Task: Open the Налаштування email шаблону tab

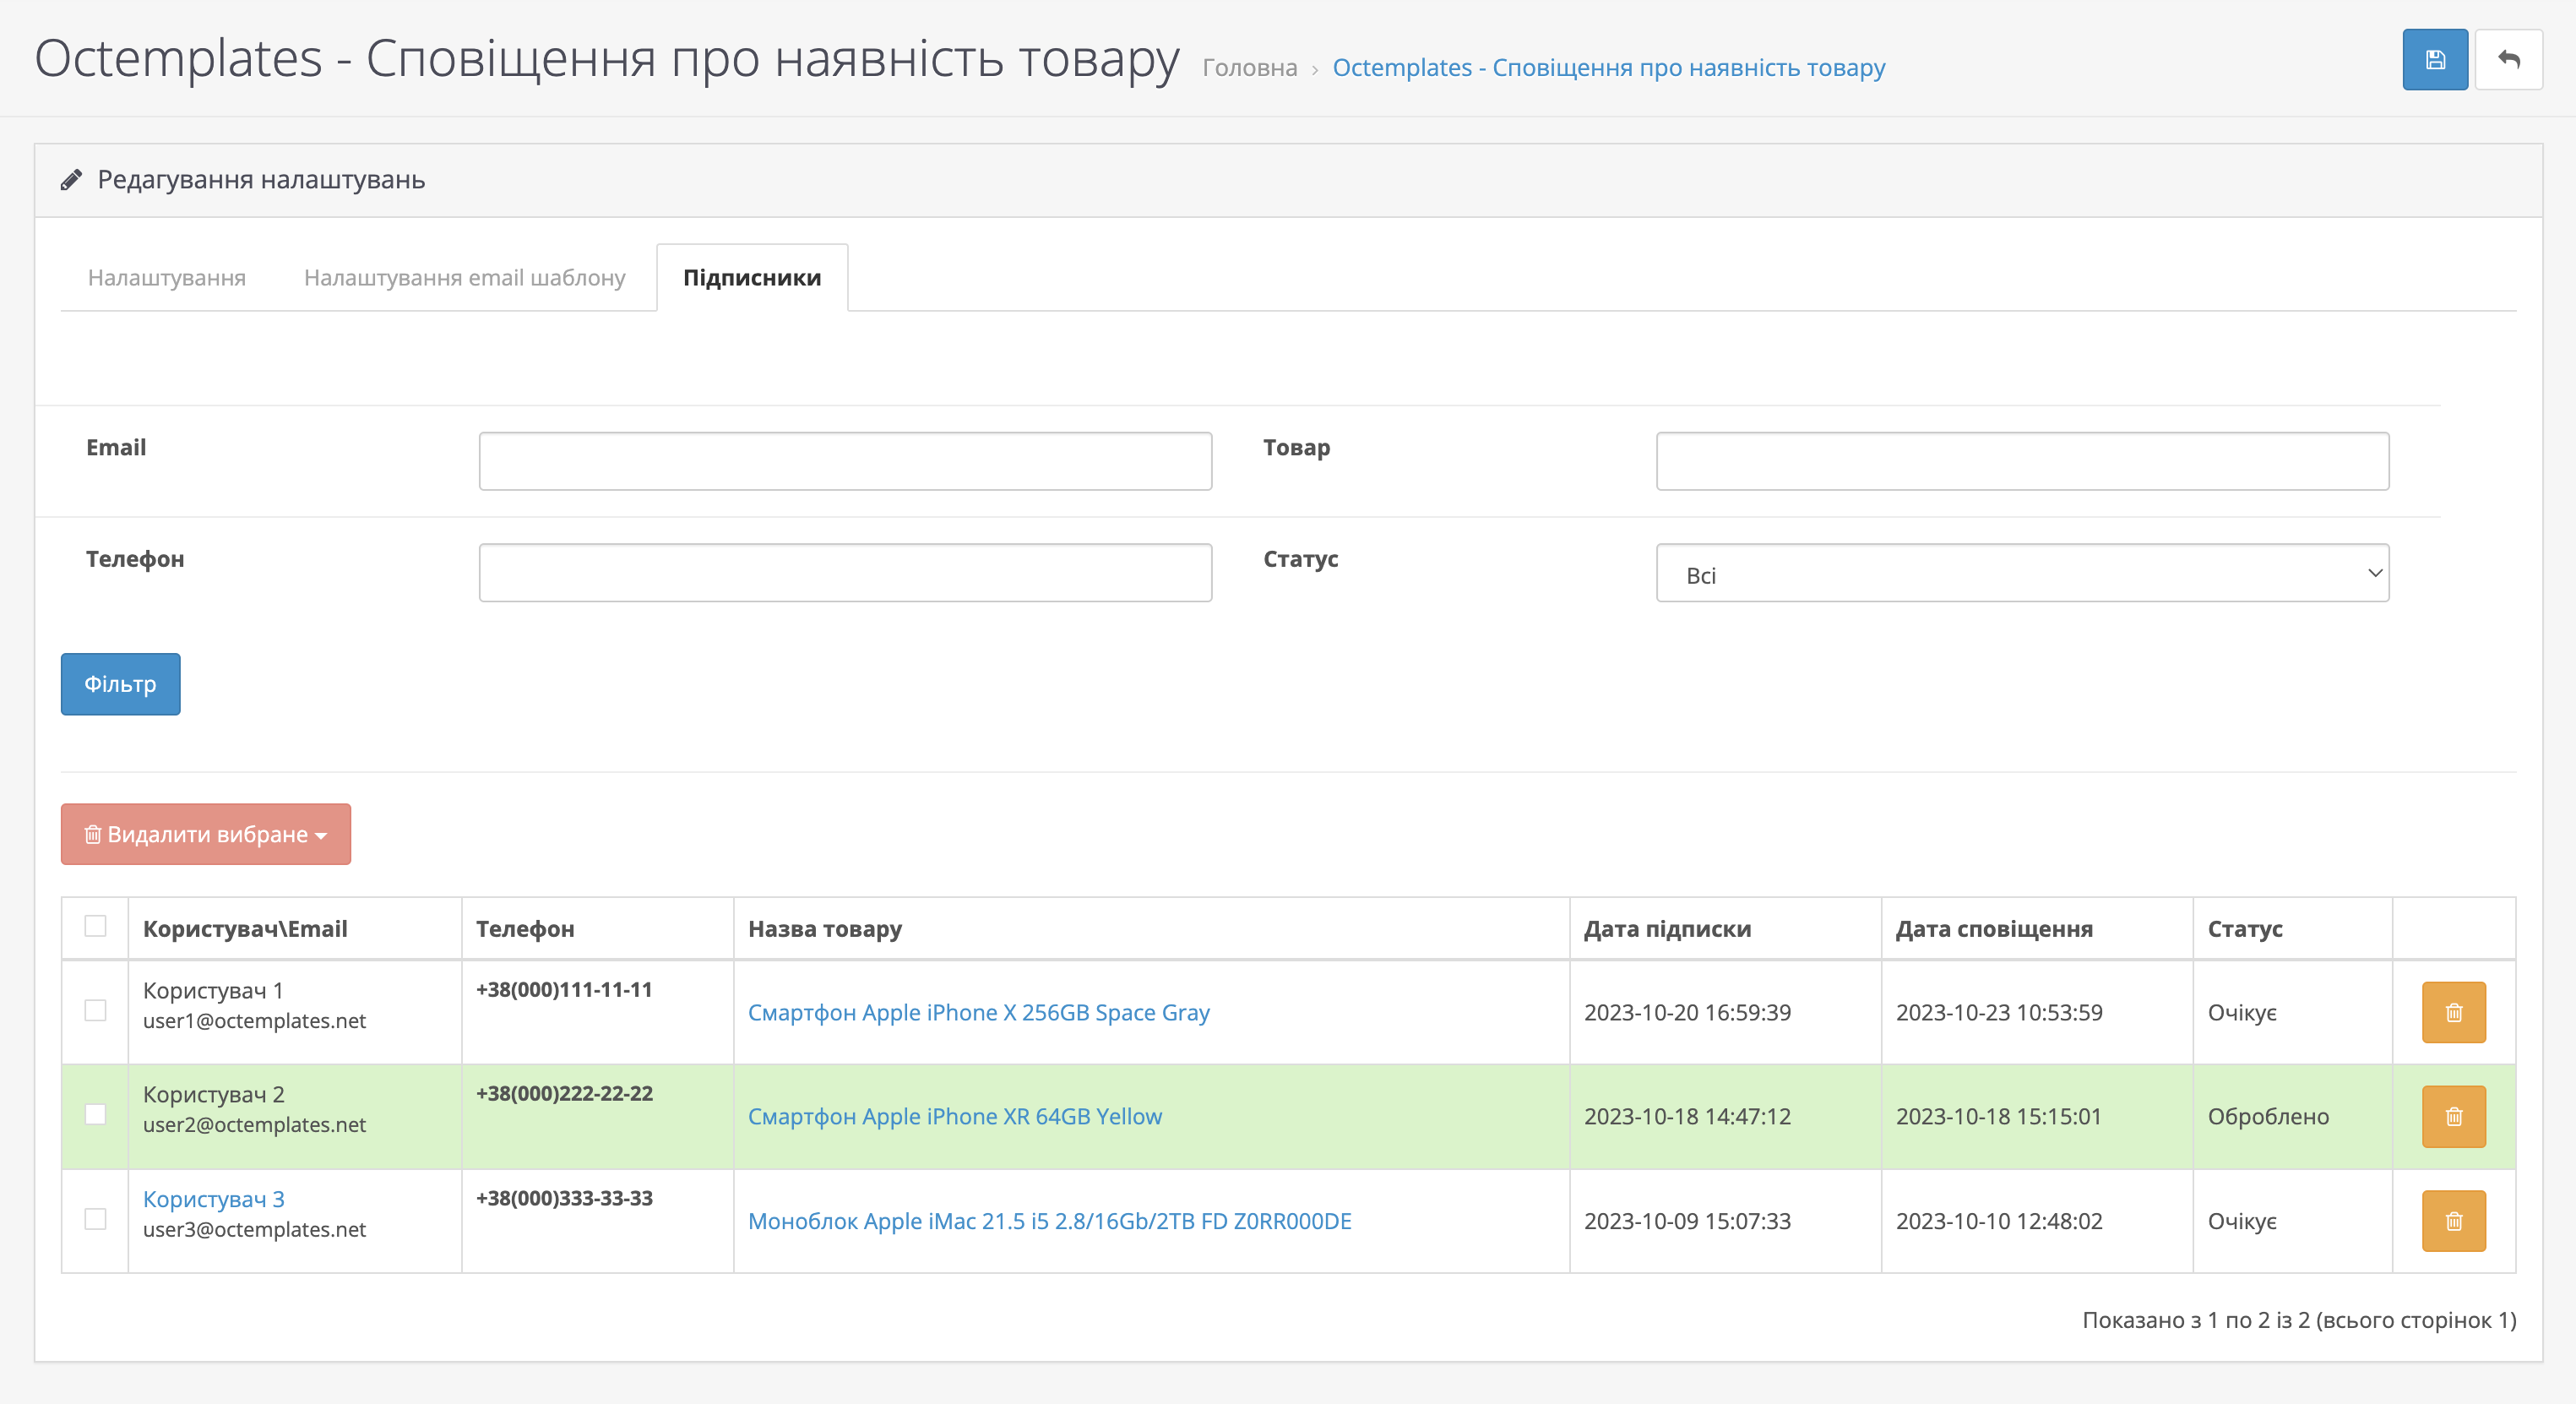Action: point(464,278)
